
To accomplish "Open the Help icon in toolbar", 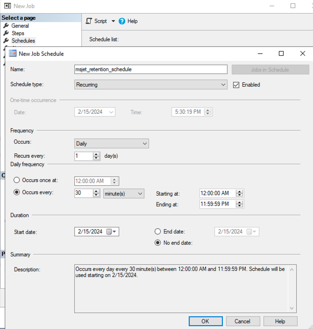I will 122,21.
